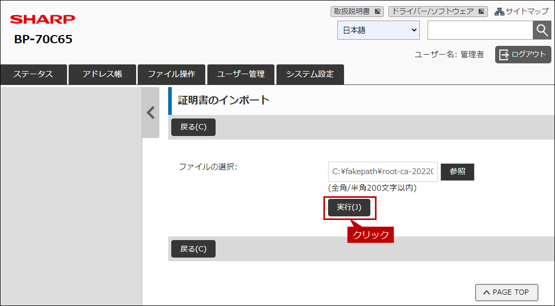
Task: Open the ユーザー管理 tab
Action: pyautogui.click(x=241, y=74)
